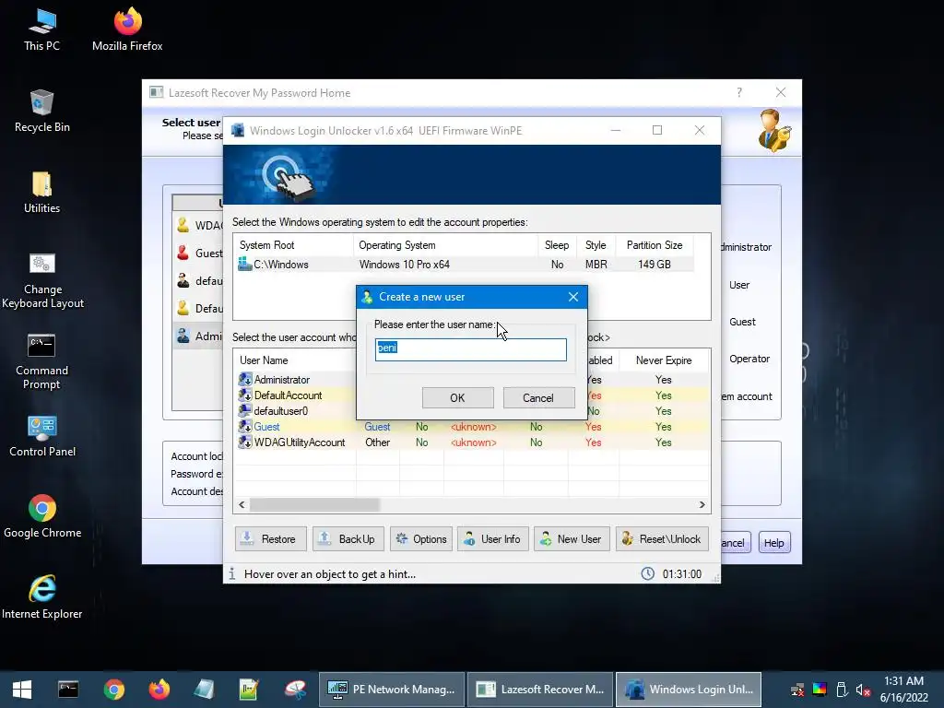This screenshot has height=708, width=944.
Task: Click the User Info button
Action: click(x=493, y=538)
